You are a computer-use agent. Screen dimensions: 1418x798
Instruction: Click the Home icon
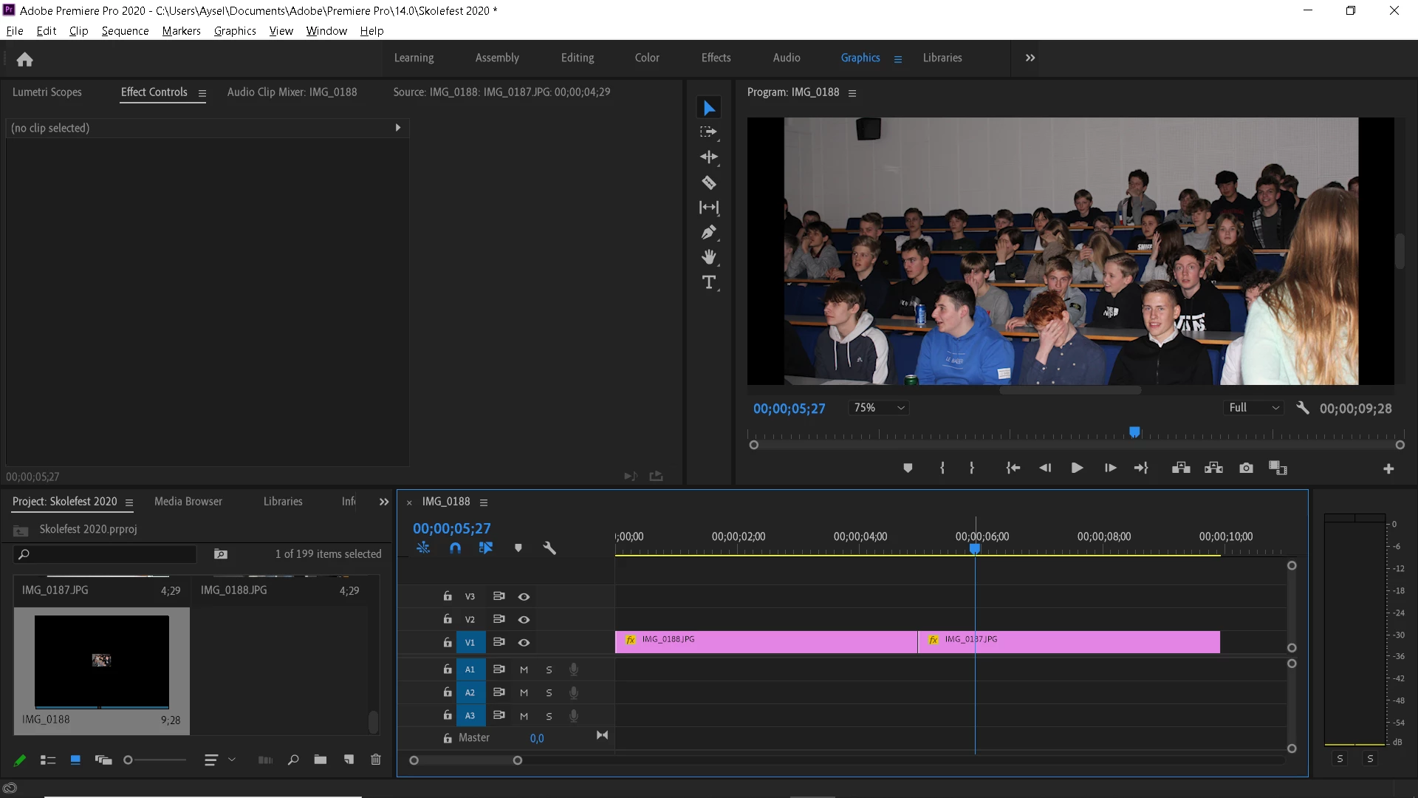pos(24,59)
